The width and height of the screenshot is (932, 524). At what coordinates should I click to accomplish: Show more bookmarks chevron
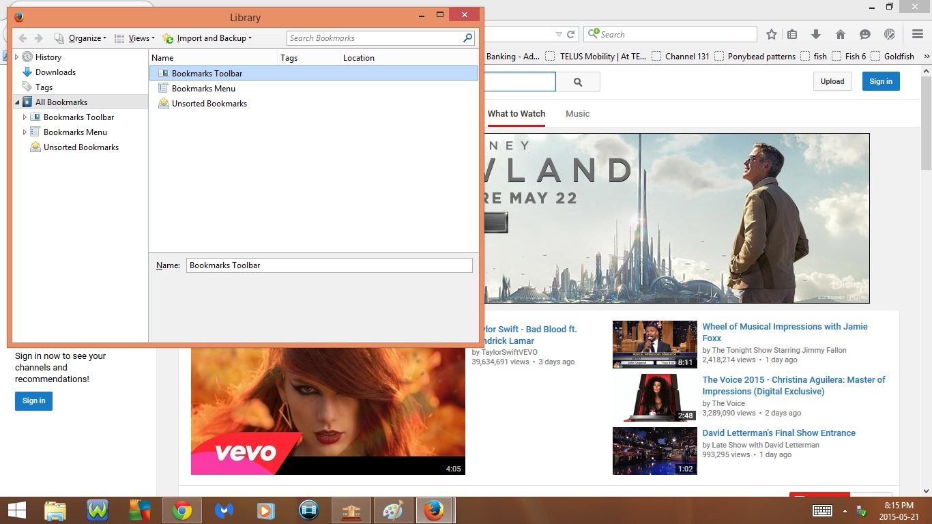[927, 57]
